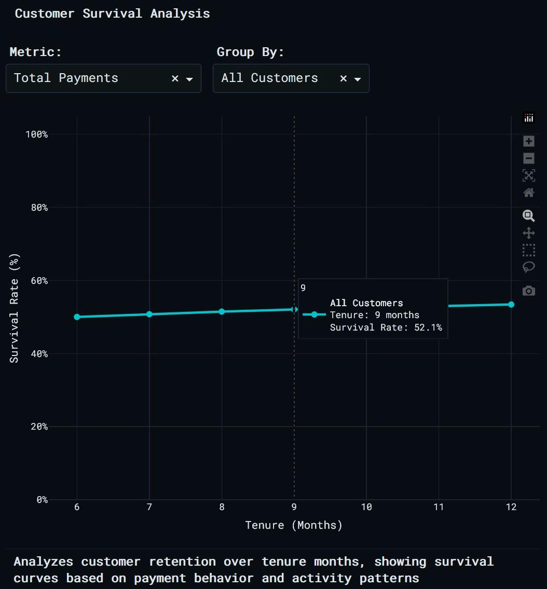547x589 pixels.
Task: Clear the Total Payments selection with the x
Action: pos(174,78)
